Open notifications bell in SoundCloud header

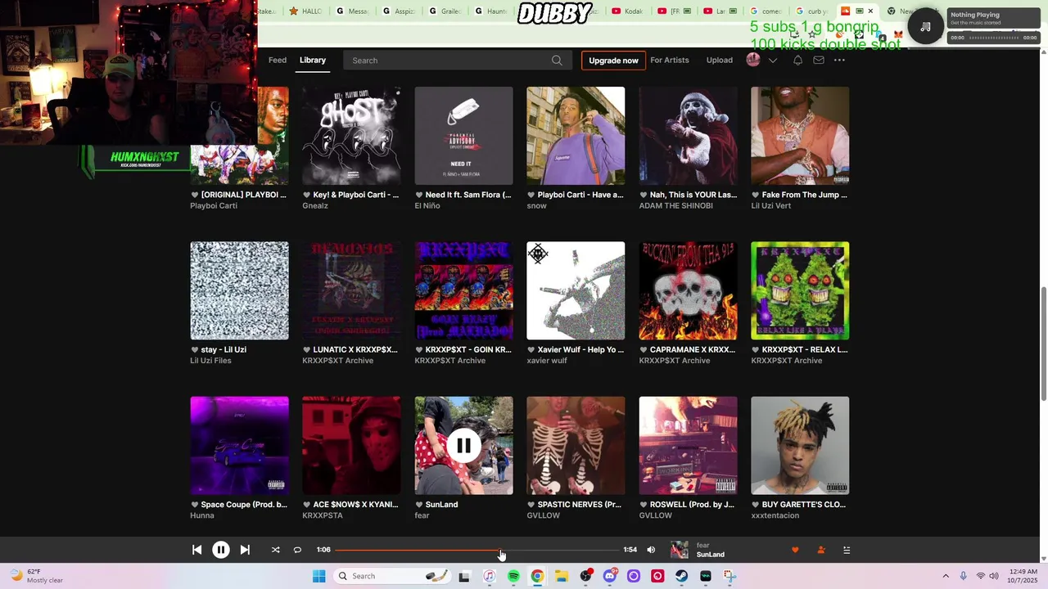coord(797,60)
